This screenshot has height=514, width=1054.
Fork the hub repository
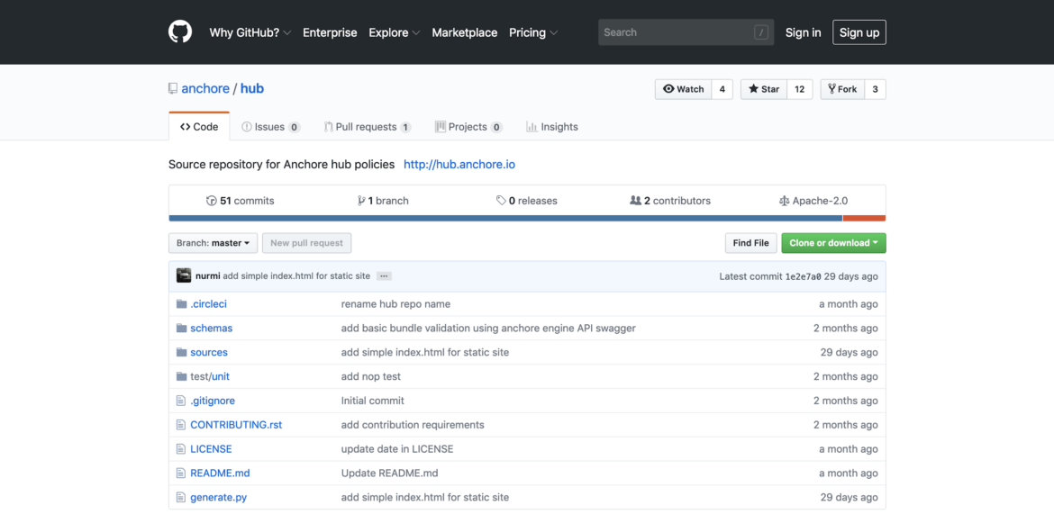point(842,89)
